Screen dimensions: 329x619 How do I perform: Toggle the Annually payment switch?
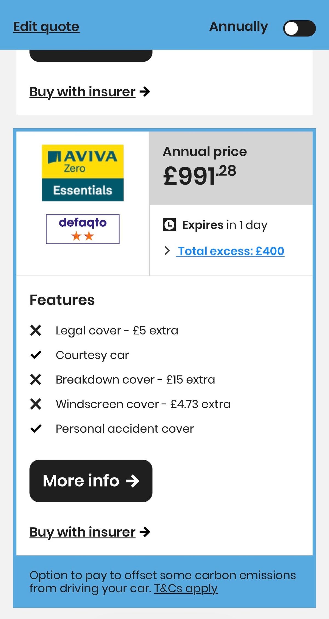pos(299,28)
